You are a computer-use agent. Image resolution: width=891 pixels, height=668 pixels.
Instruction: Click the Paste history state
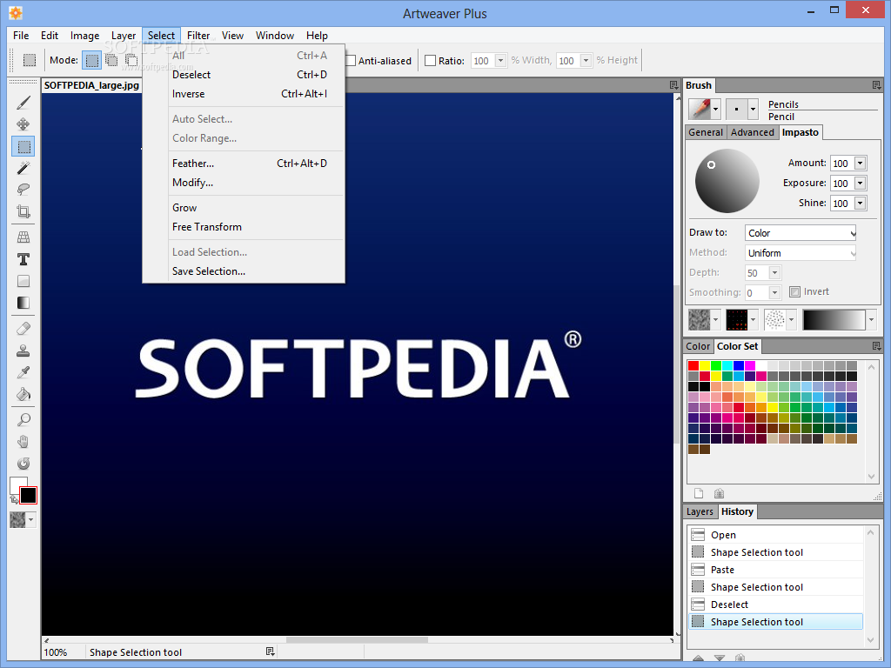click(775, 570)
